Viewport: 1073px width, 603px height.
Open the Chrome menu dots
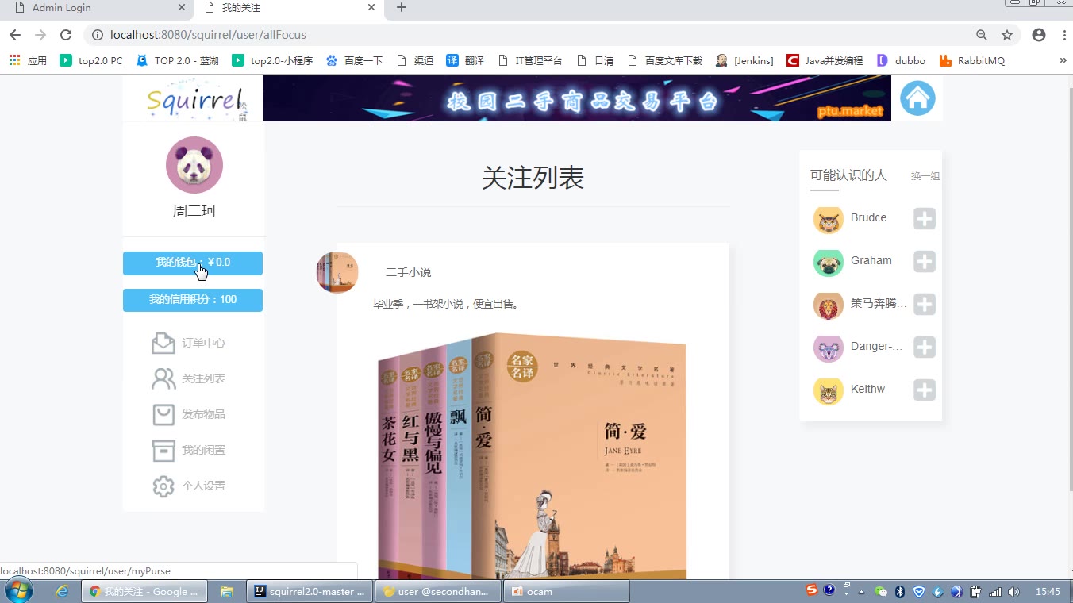click(x=1063, y=35)
